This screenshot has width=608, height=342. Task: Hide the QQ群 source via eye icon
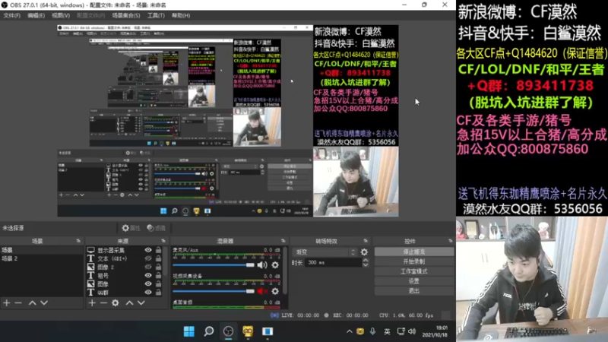tap(148, 293)
